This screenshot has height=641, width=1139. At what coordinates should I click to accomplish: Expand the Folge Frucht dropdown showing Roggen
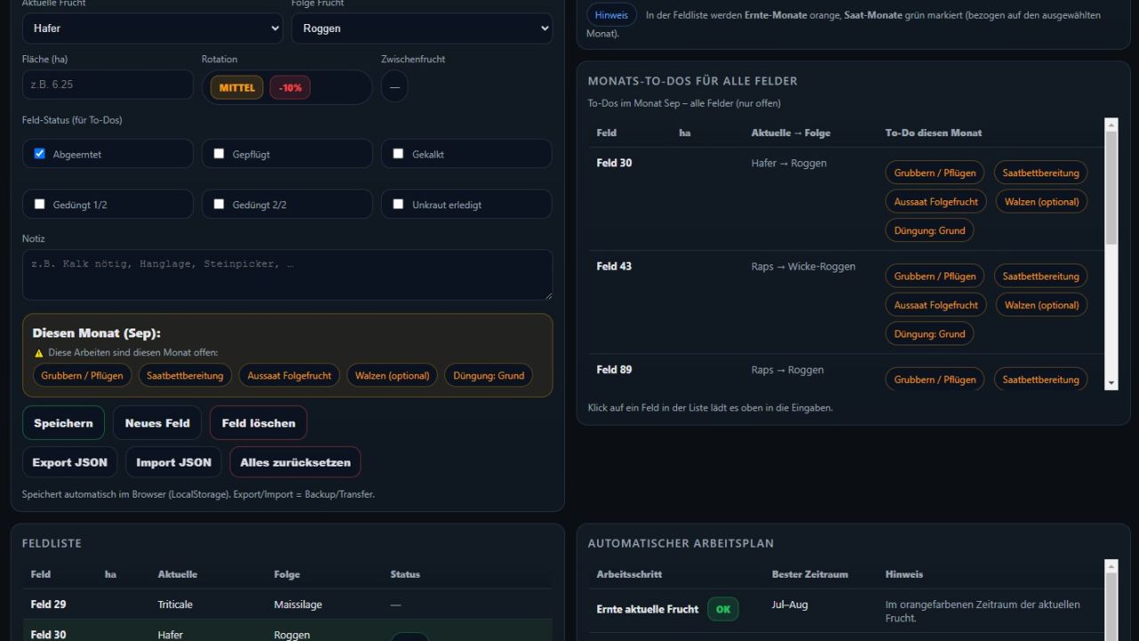click(421, 28)
